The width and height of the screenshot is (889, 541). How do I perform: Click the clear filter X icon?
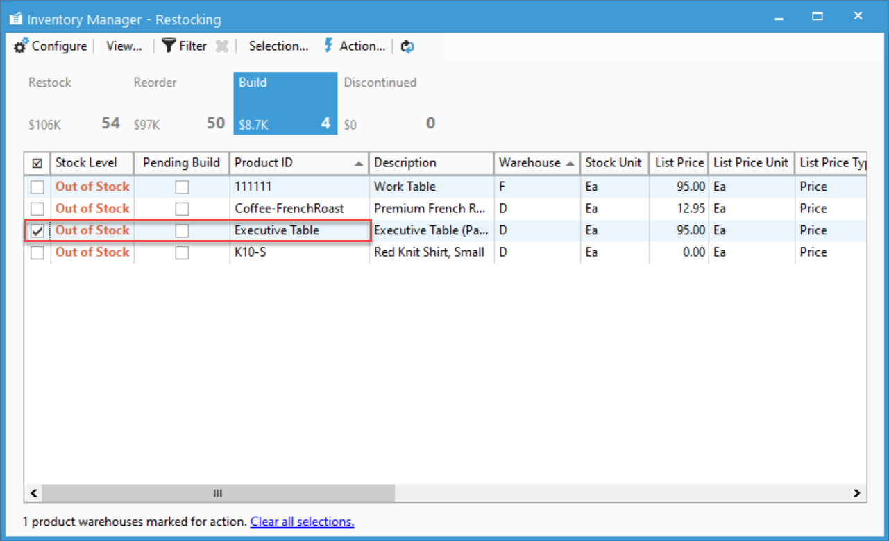click(221, 46)
